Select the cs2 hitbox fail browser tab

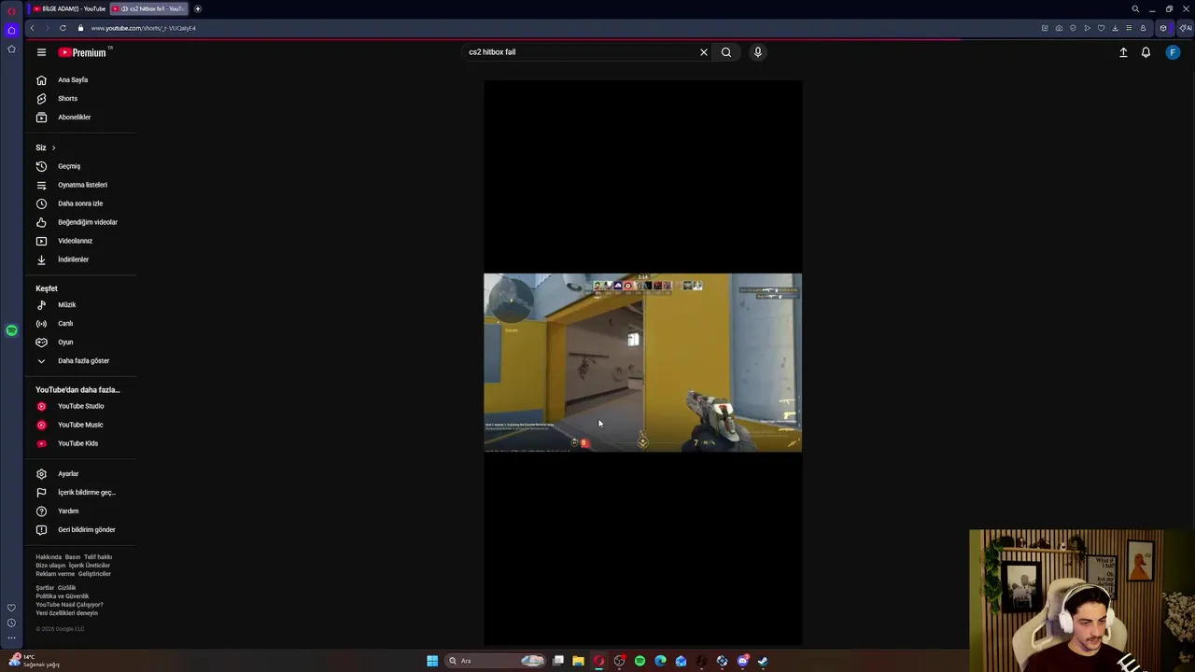(149, 8)
